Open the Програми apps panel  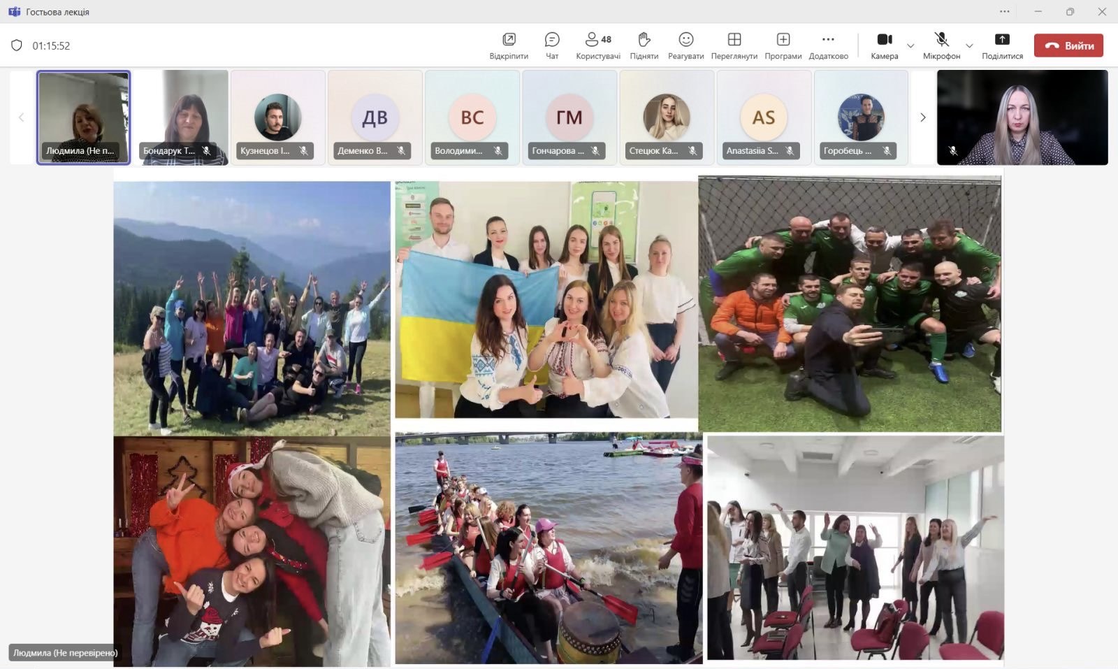(783, 45)
